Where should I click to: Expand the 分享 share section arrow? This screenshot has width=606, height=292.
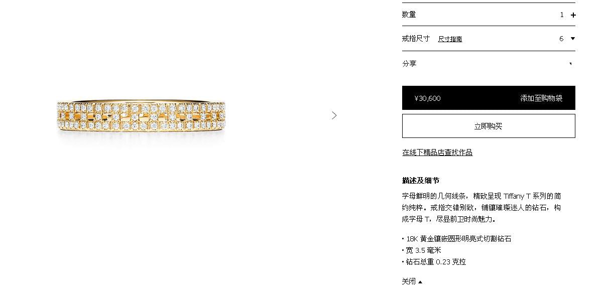coord(571,64)
